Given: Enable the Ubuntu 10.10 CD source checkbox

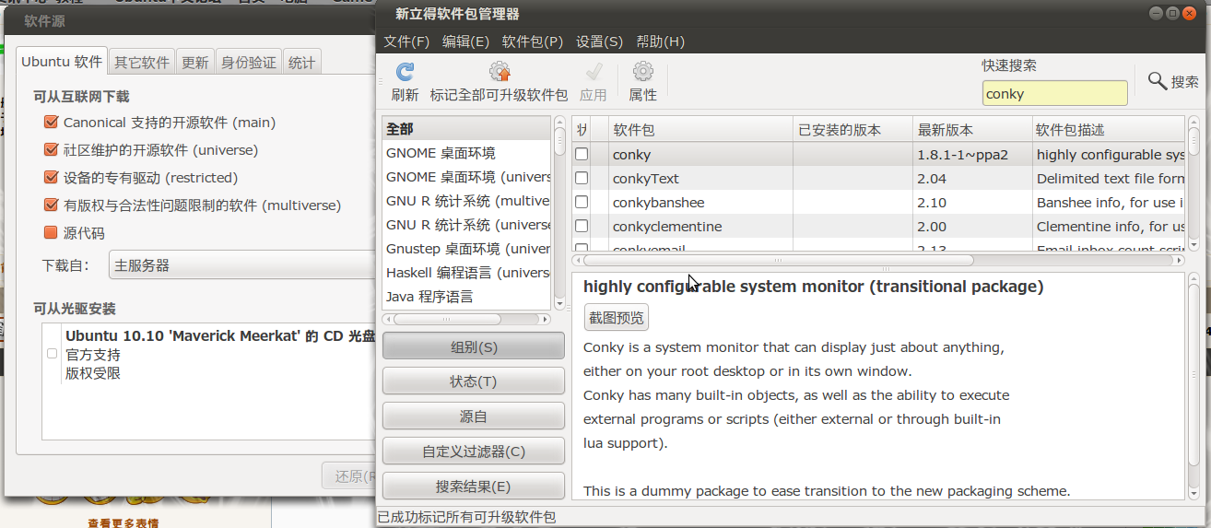Looking at the screenshot, I should point(52,354).
